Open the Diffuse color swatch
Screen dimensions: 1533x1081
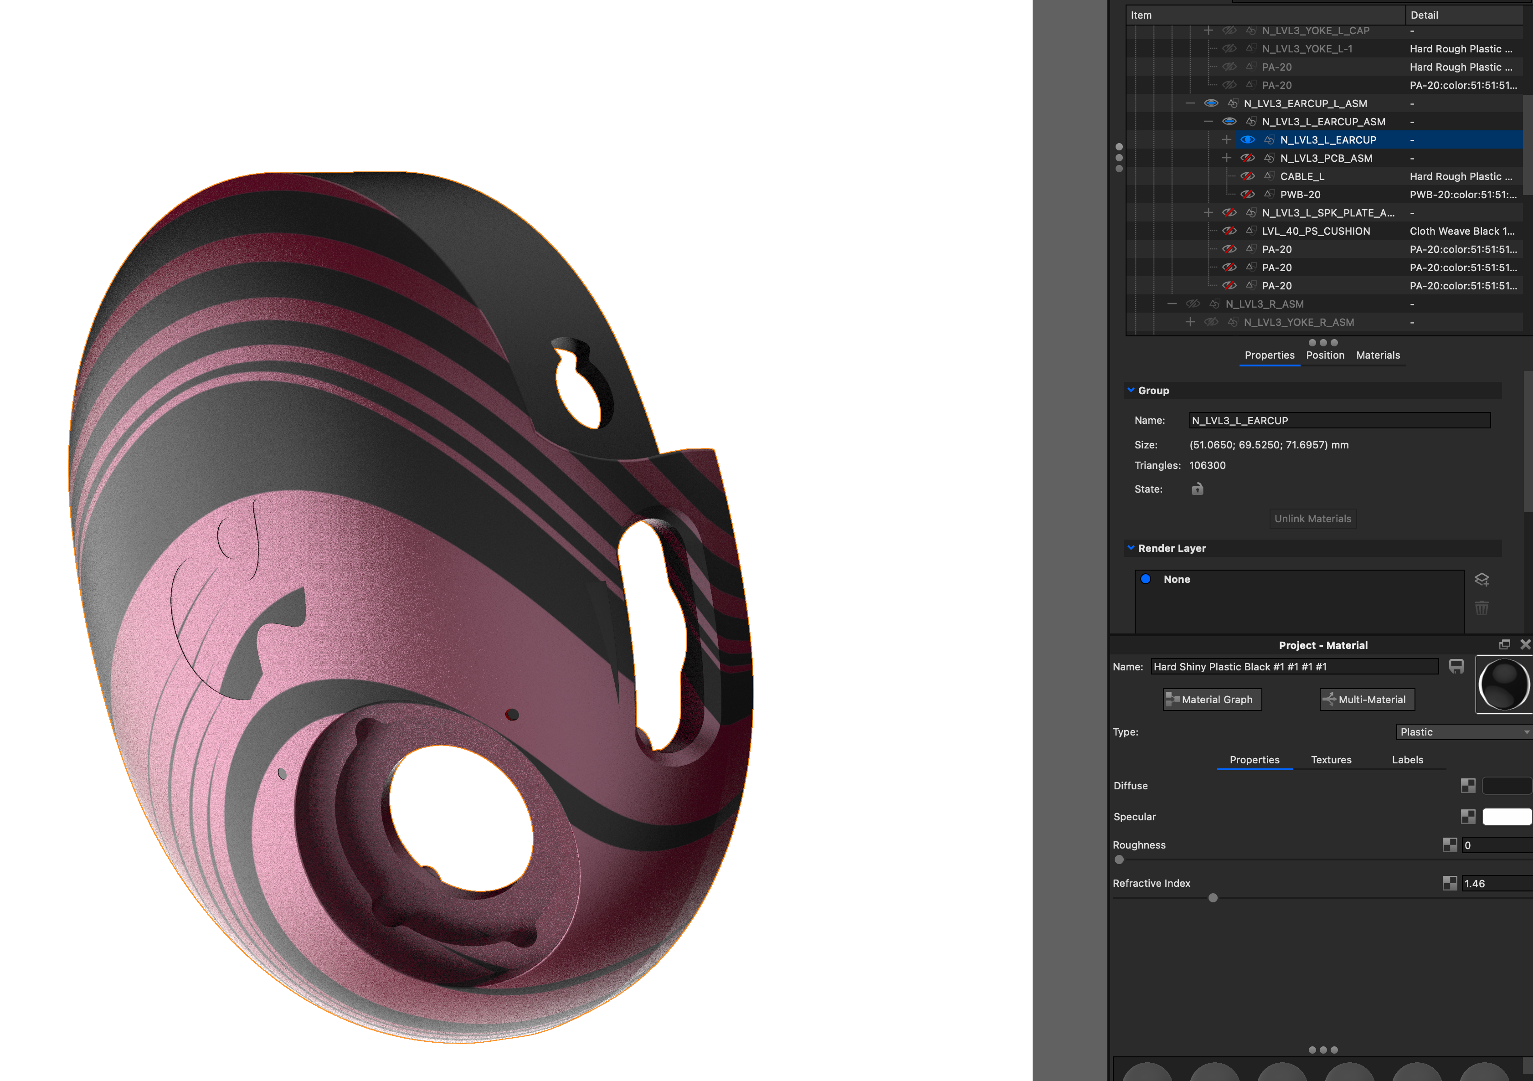click(x=1507, y=786)
